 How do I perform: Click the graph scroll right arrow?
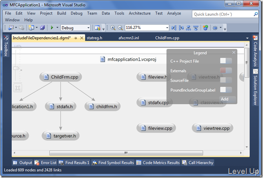click(x=241, y=153)
